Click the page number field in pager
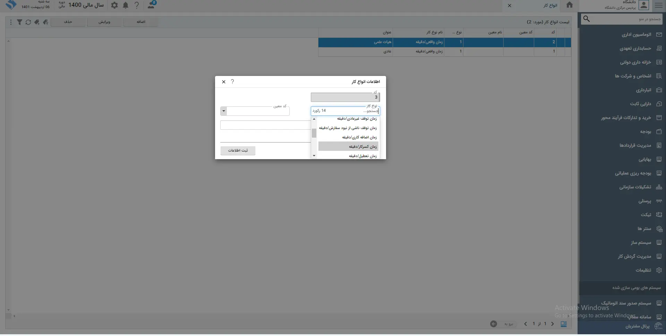Screen dimensions: 666x336 [x=509, y=324]
